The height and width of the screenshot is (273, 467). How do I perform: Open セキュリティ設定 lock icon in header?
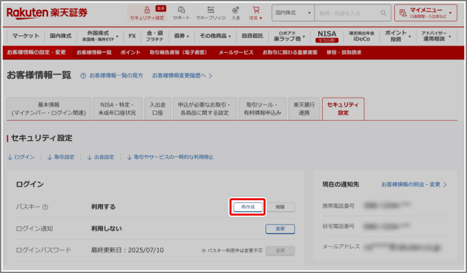147,12
